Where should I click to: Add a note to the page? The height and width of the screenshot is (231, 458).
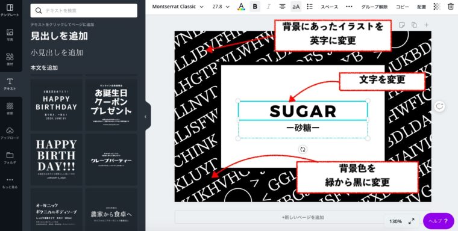coord(401,25)
